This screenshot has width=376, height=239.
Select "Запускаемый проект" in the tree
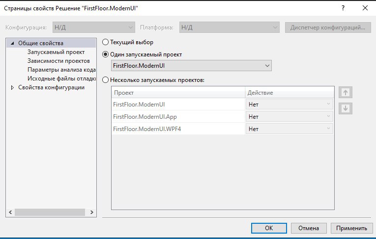point(56,52)
